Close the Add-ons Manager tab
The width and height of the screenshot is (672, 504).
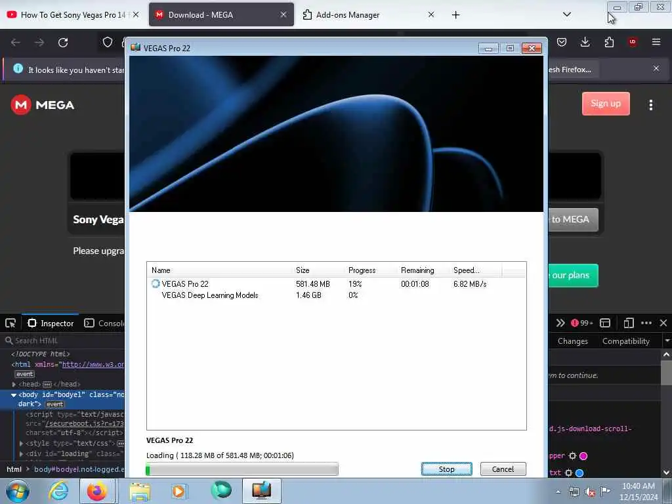[x=431, y=14]
